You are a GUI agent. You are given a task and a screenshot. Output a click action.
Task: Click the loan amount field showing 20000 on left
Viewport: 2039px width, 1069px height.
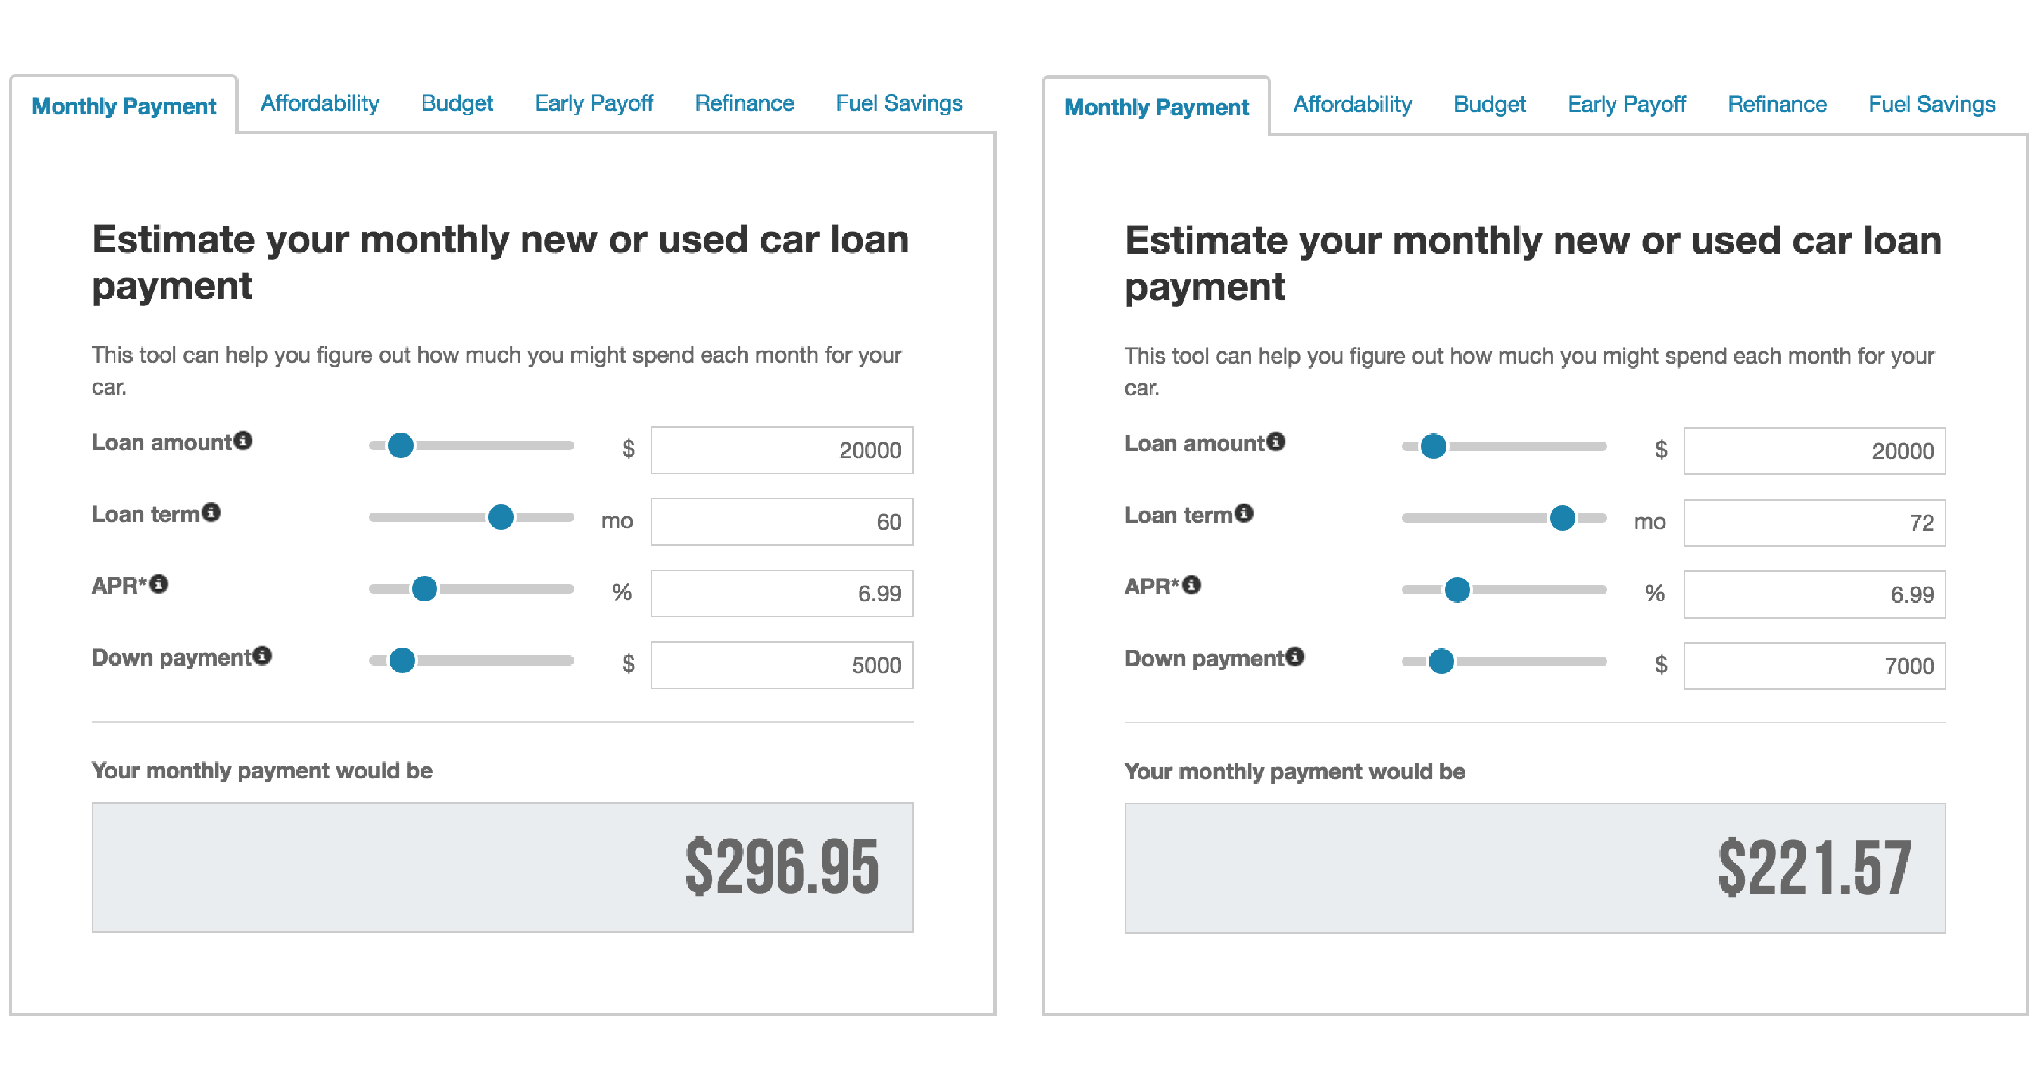(782, 450)
